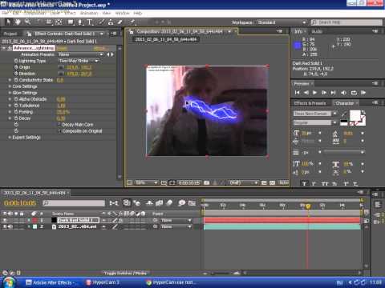Open the Window menu

coord(122,13)
